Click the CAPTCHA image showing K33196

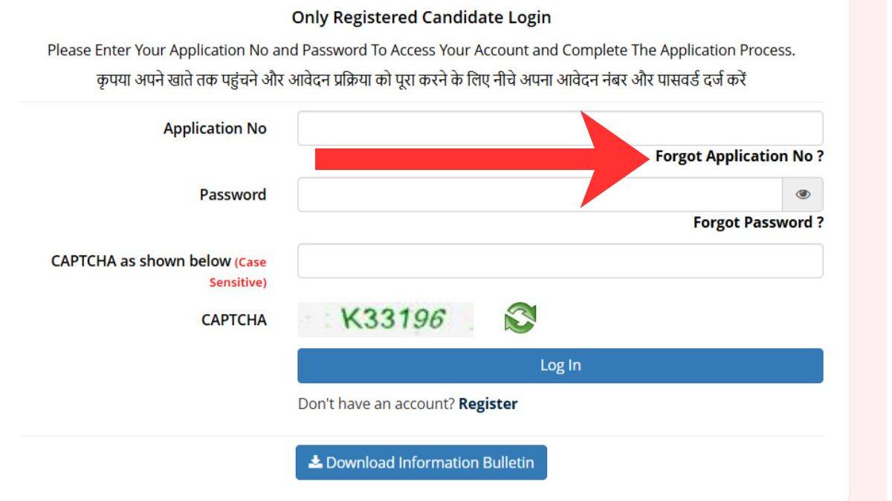click(385, 318)
